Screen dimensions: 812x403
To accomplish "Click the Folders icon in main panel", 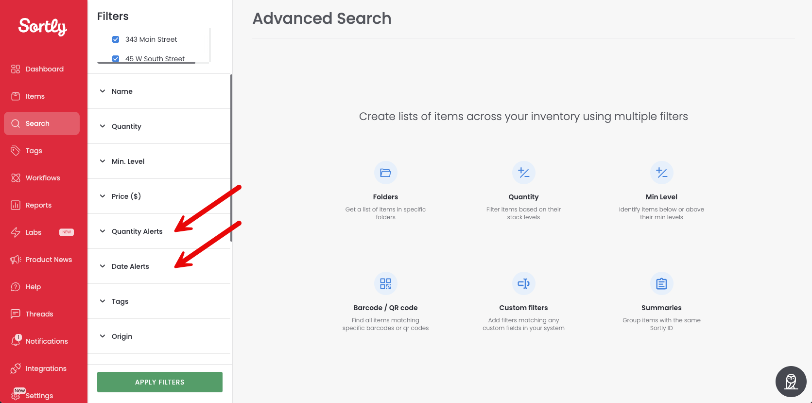I will coord(385,173).
